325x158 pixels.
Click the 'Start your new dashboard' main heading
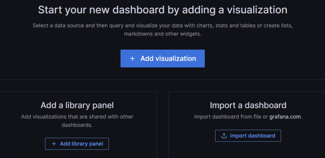coord(162,10)
